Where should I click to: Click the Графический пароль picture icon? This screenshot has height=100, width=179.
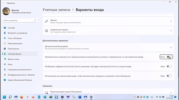pyautogui.click(x=46, y=31)
